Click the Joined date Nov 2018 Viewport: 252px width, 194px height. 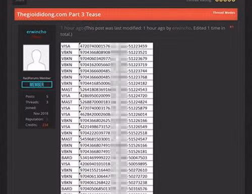[x=41, y=114]
